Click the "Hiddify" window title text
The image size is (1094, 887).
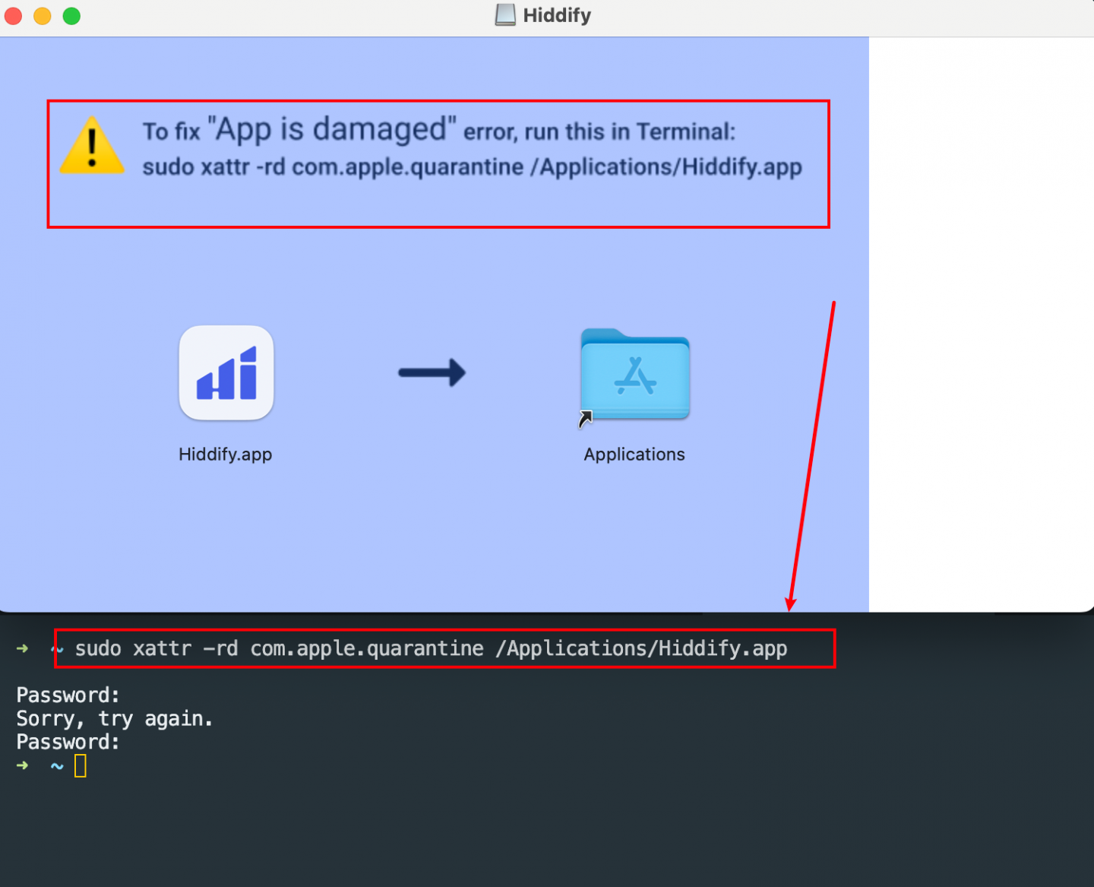coord(557,15)
